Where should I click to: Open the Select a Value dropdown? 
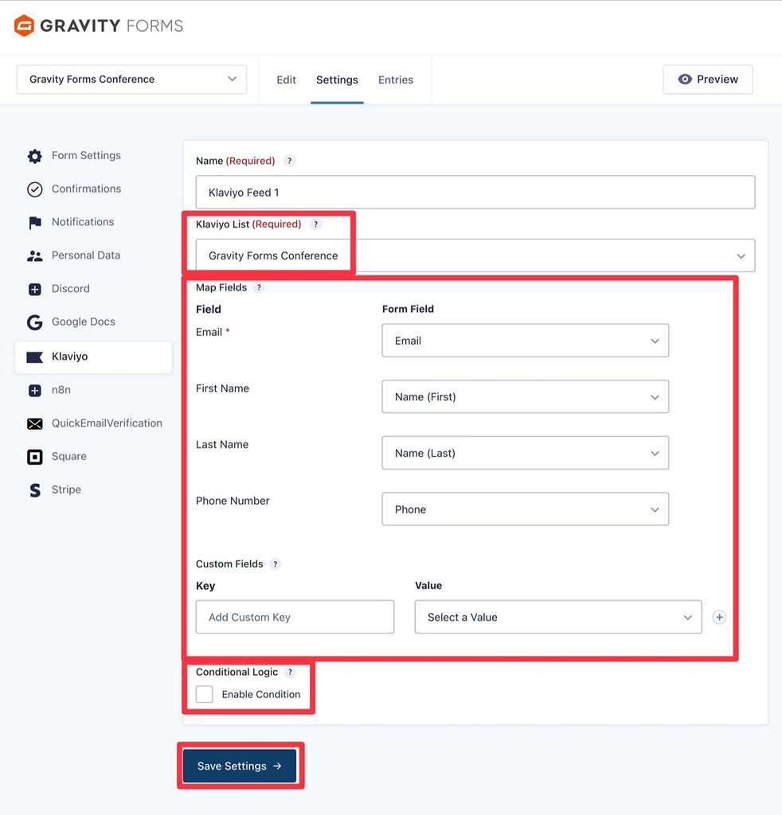pyautogui.click(x=558, y=617)
